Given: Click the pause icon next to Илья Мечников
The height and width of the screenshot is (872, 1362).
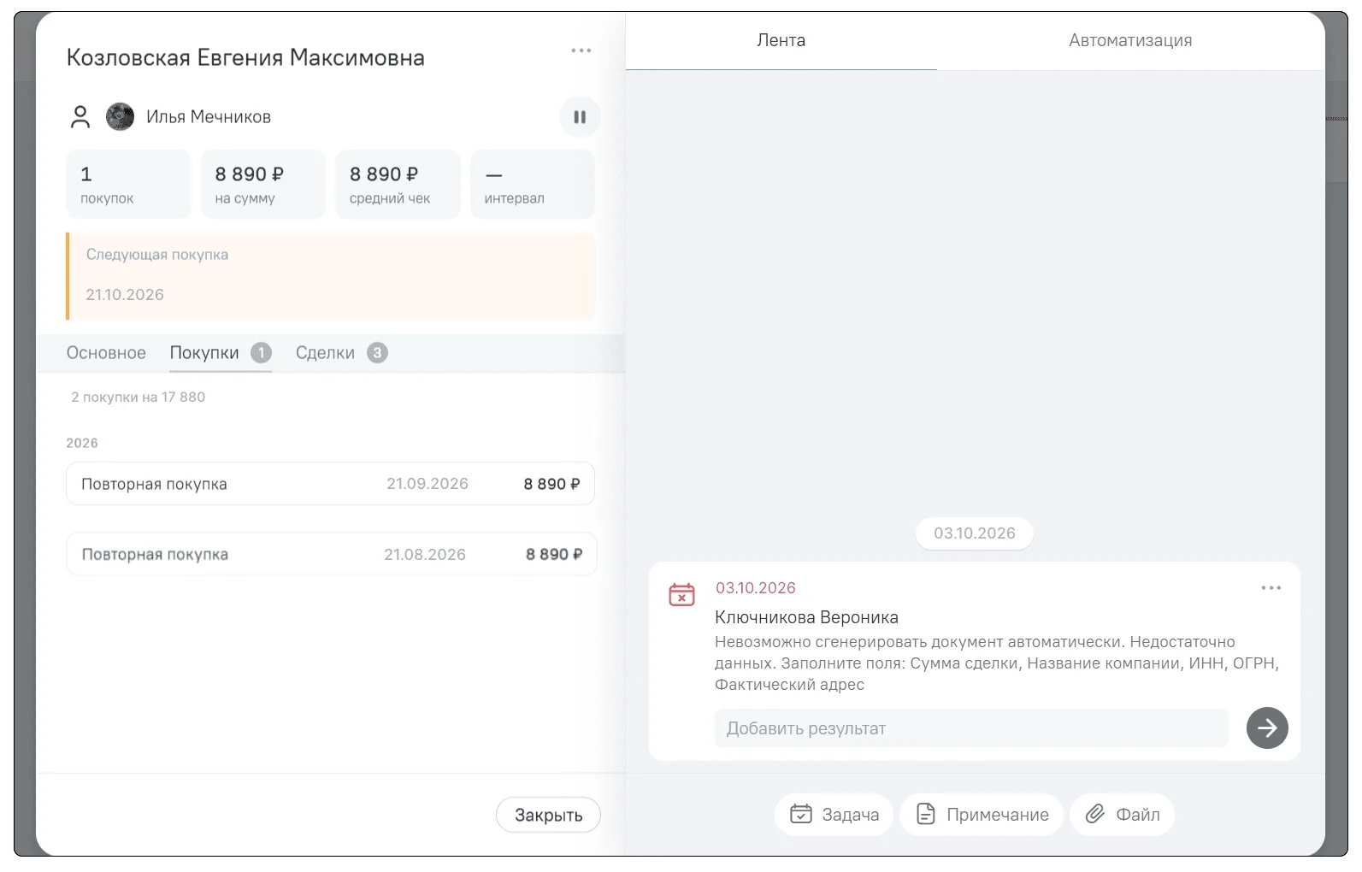Looking at the screenshot, I should [x=580, y=117].
